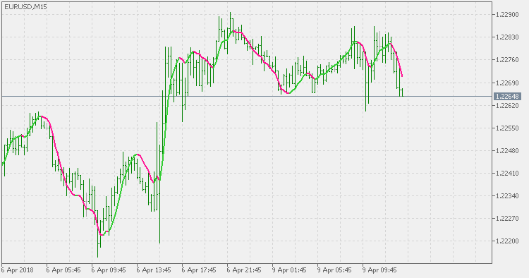Select the current price tag 1.22648
529x278 pixels.
click(x=507, y=97)
